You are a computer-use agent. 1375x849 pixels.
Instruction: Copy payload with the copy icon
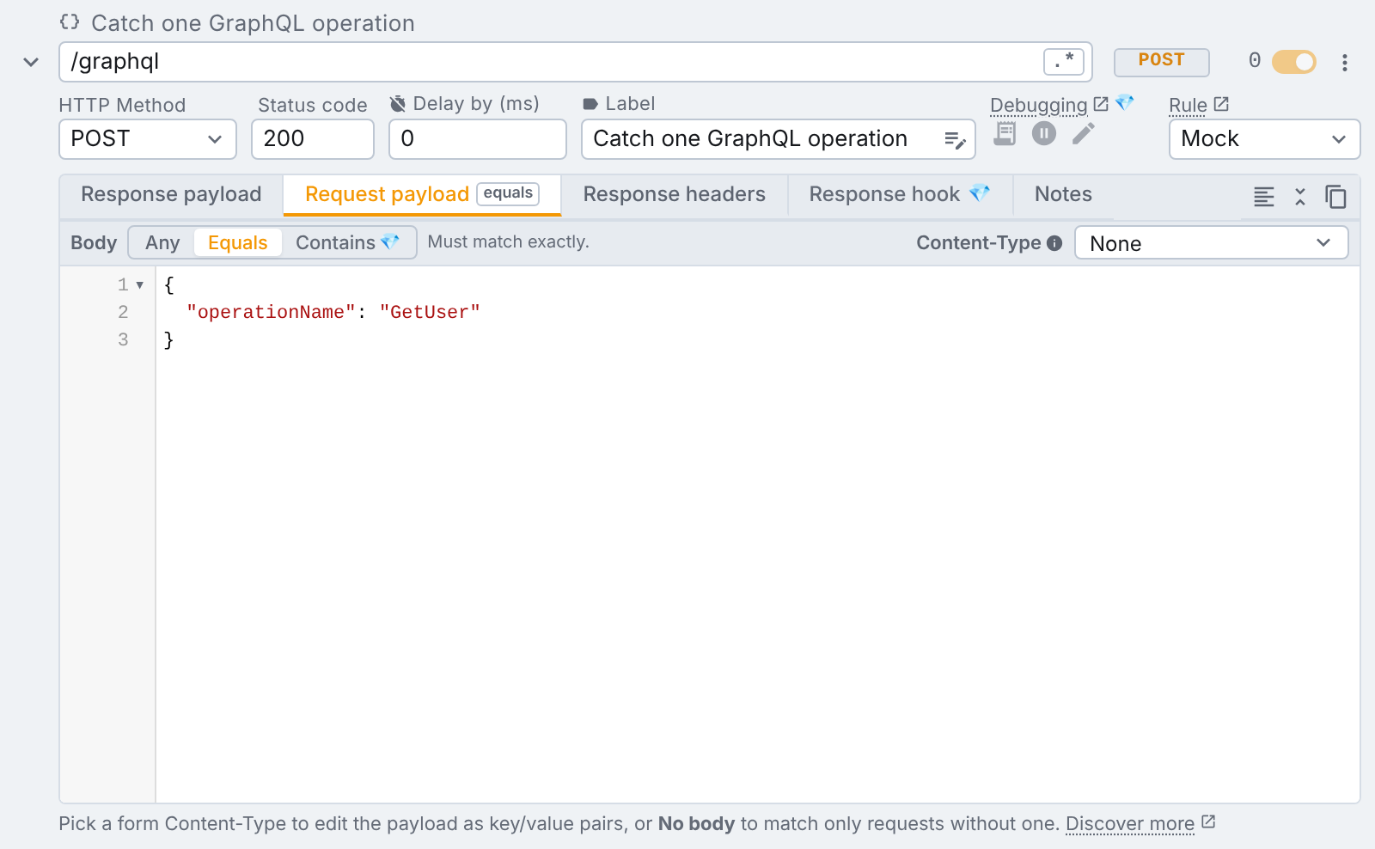[x=1335, y=197]
